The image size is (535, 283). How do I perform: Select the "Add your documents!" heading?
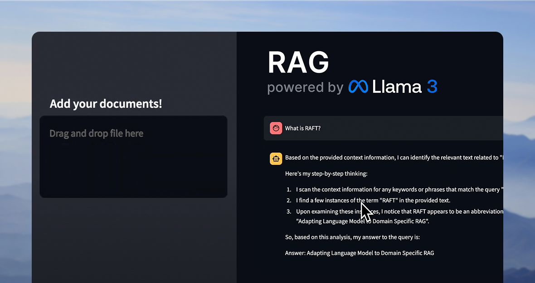pyautogui.click(x=106, y=104)
